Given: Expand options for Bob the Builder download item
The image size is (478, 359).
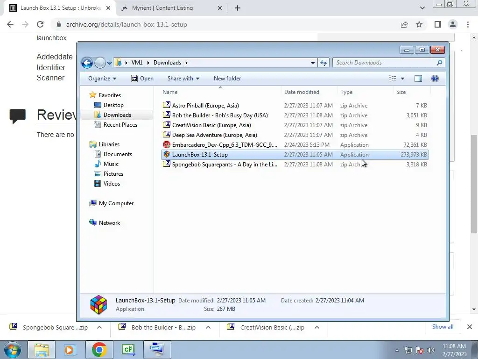Looking at the screenshot, I should coord(208,327).
